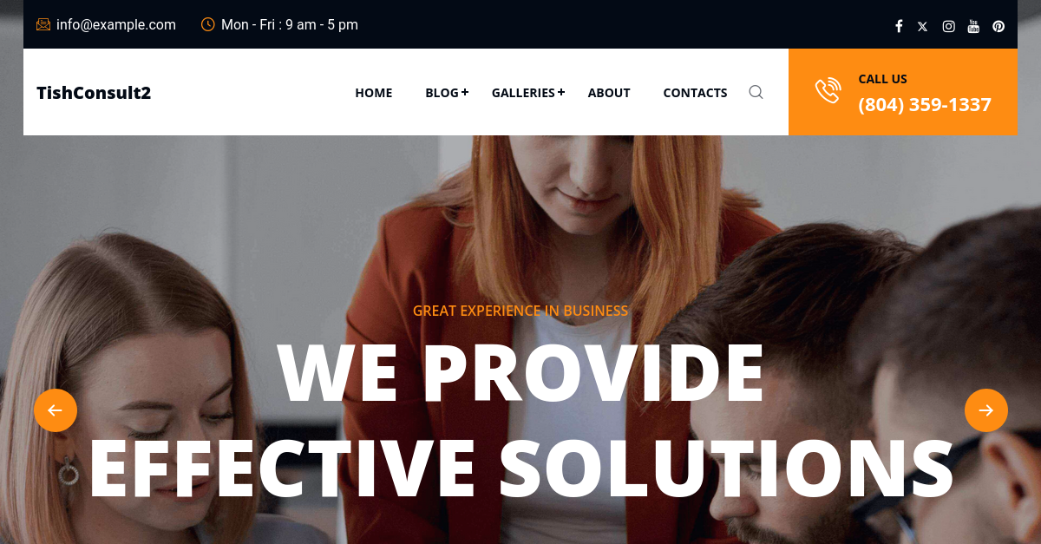This screenshot has width=1041, height=544.
Task: Open the YouTube social icon
Action: (x=973, y=26)
